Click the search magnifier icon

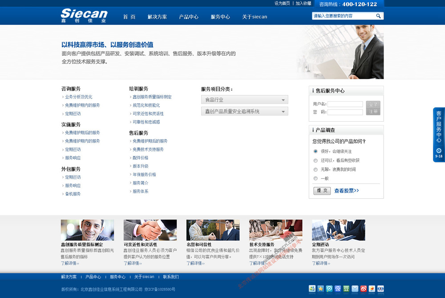[x=378, y=16]
